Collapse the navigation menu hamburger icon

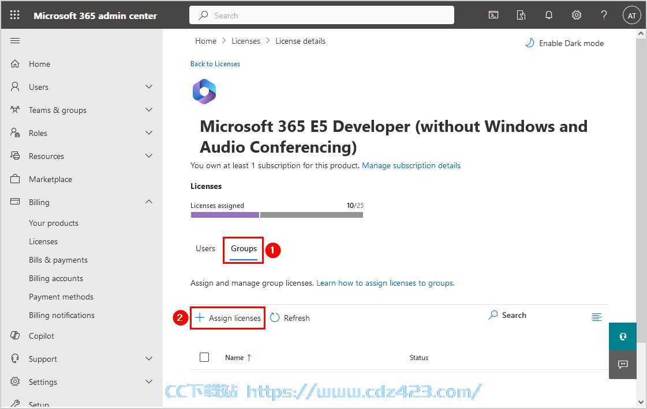coord(15,40)
